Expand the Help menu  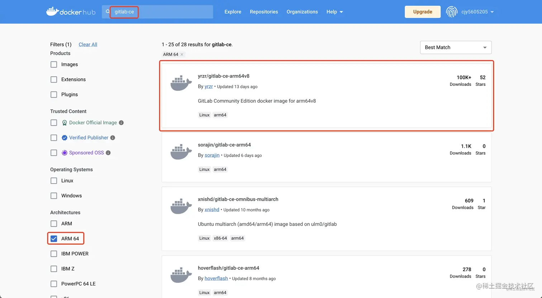[334, 12]
